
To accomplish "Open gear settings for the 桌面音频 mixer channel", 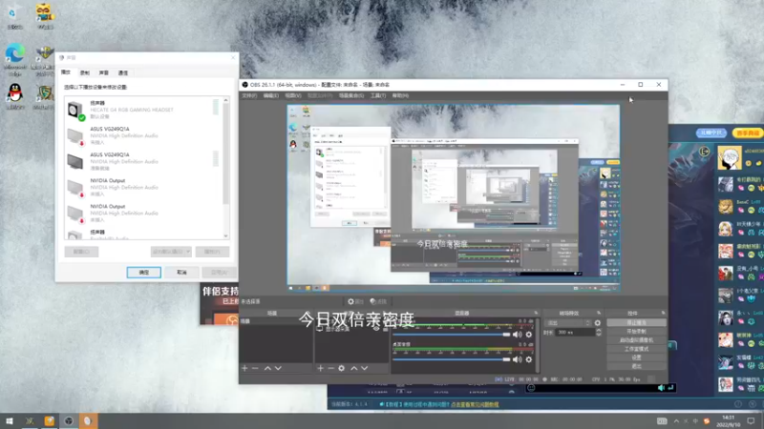I will (x=529, y=359).
